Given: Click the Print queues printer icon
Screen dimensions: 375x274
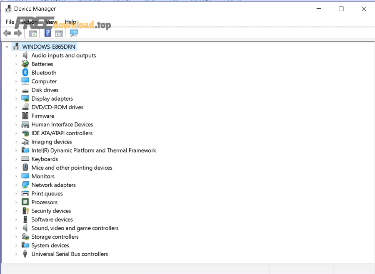Looking at the screenshot, I should (x=25, y=193).
